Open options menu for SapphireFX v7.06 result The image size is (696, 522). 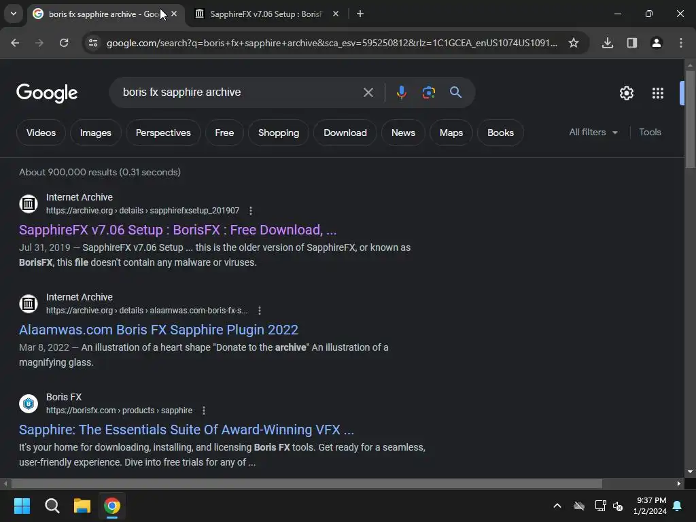coord(251,211)
